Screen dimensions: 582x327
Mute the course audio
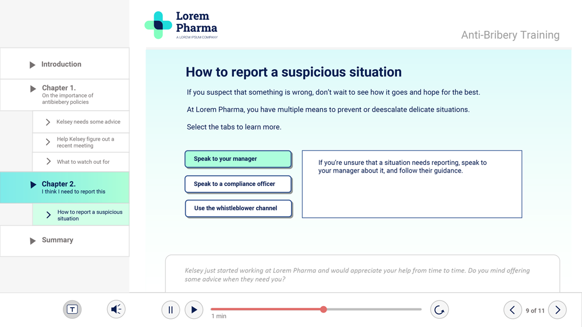[116, 310]
